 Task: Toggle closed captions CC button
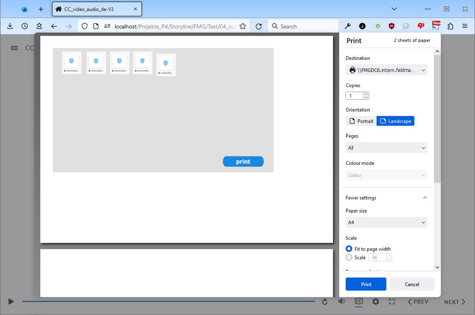(x=359, y=301)
